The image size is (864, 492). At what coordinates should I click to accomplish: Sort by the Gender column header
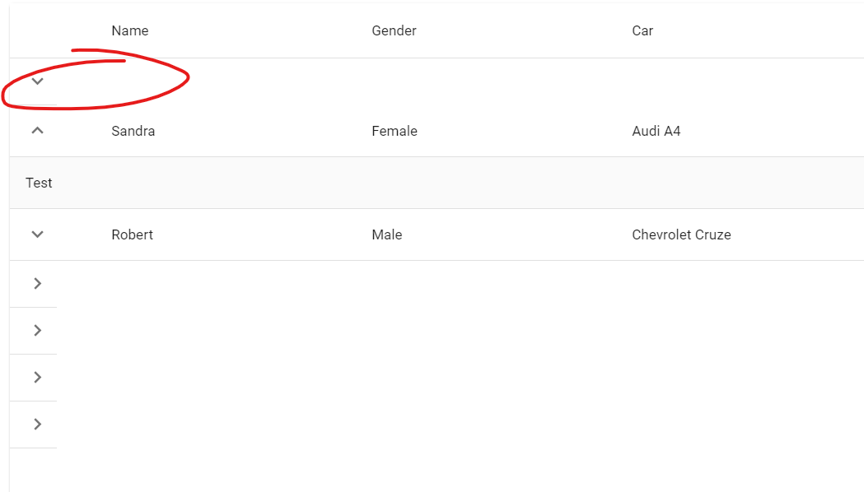(x=394, y=30)
